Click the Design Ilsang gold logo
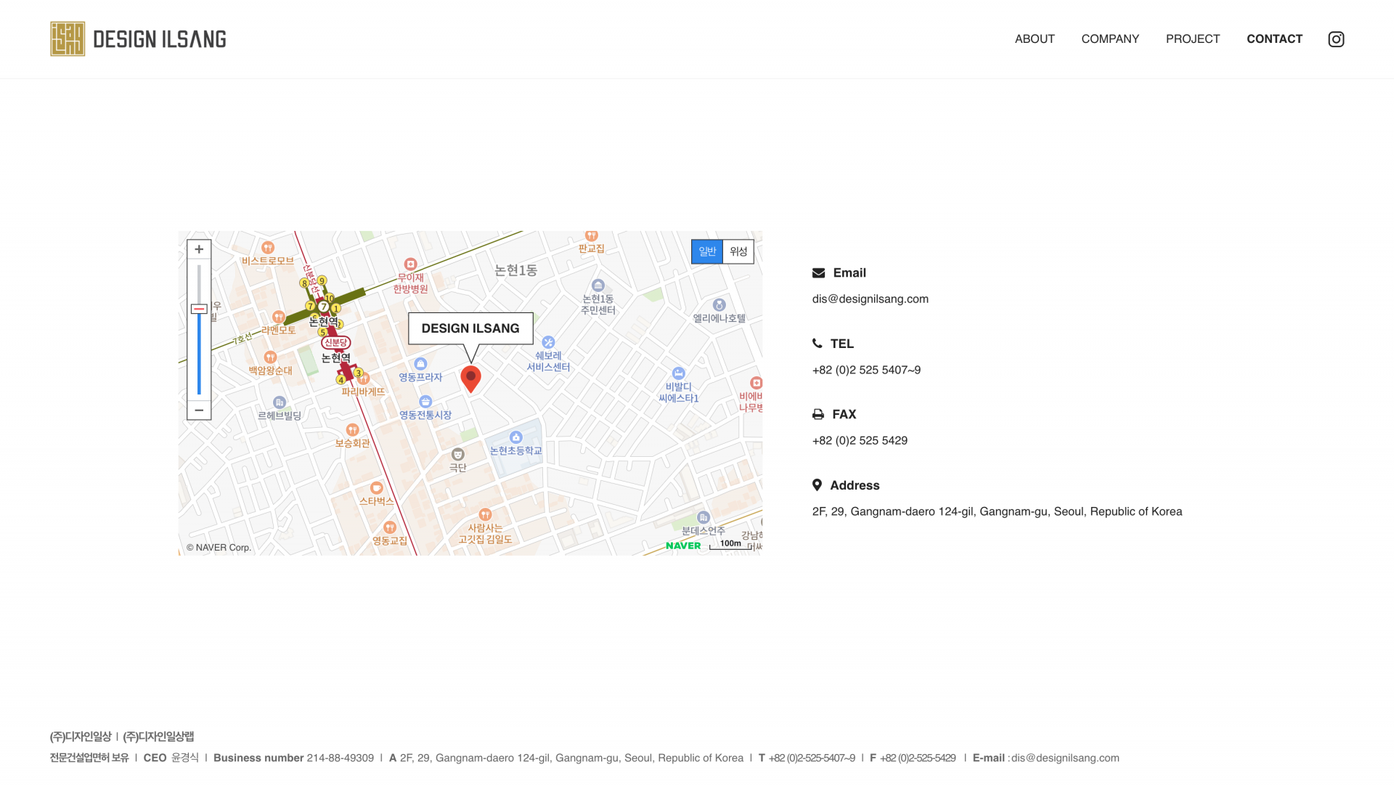 click(68, 39)
